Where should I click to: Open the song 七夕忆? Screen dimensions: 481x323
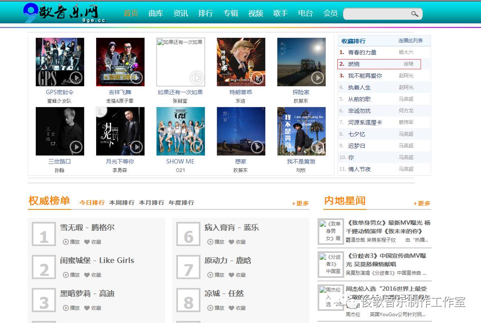[357, 134]
